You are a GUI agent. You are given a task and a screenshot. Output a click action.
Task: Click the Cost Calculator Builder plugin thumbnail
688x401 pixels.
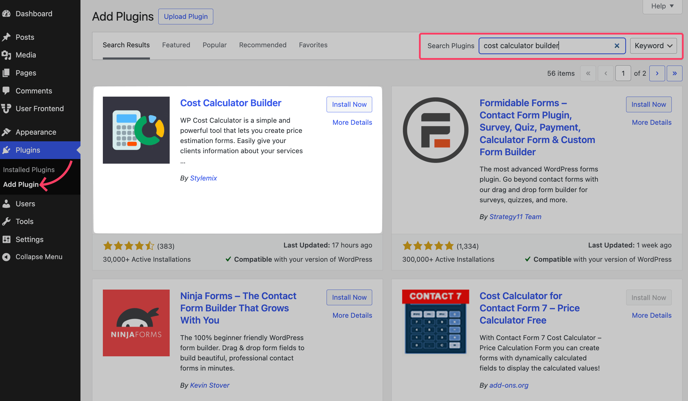[136, 130]
